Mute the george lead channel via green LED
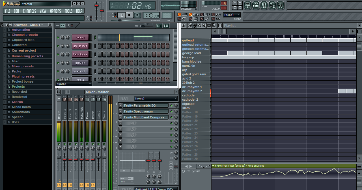Screen dimensions: 362x190 coord(58,46)
